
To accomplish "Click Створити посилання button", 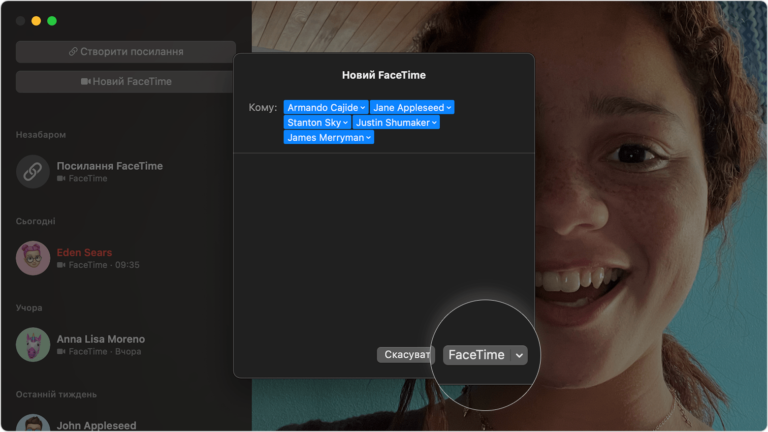I will (126, 52).
